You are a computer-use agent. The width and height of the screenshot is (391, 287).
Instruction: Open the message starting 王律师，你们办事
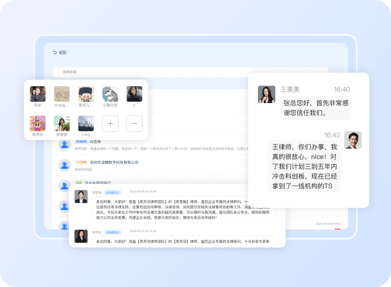(304, 166)
